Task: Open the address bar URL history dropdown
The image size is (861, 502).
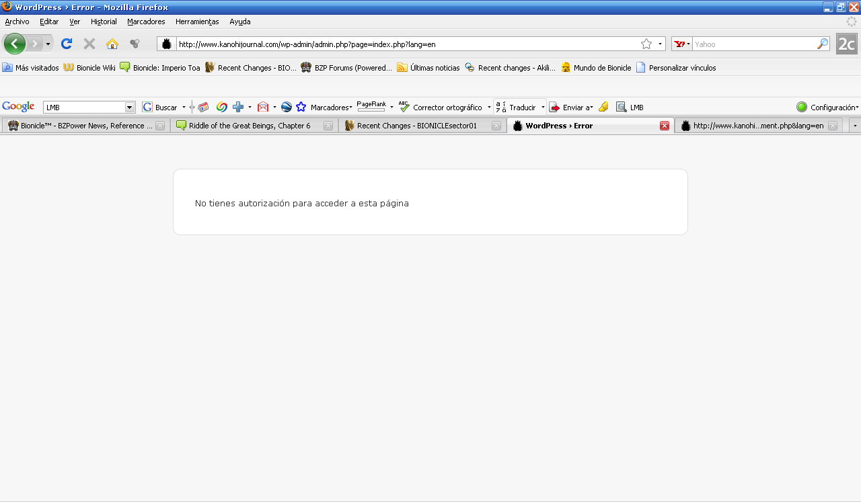Action: tap(660, 44)
